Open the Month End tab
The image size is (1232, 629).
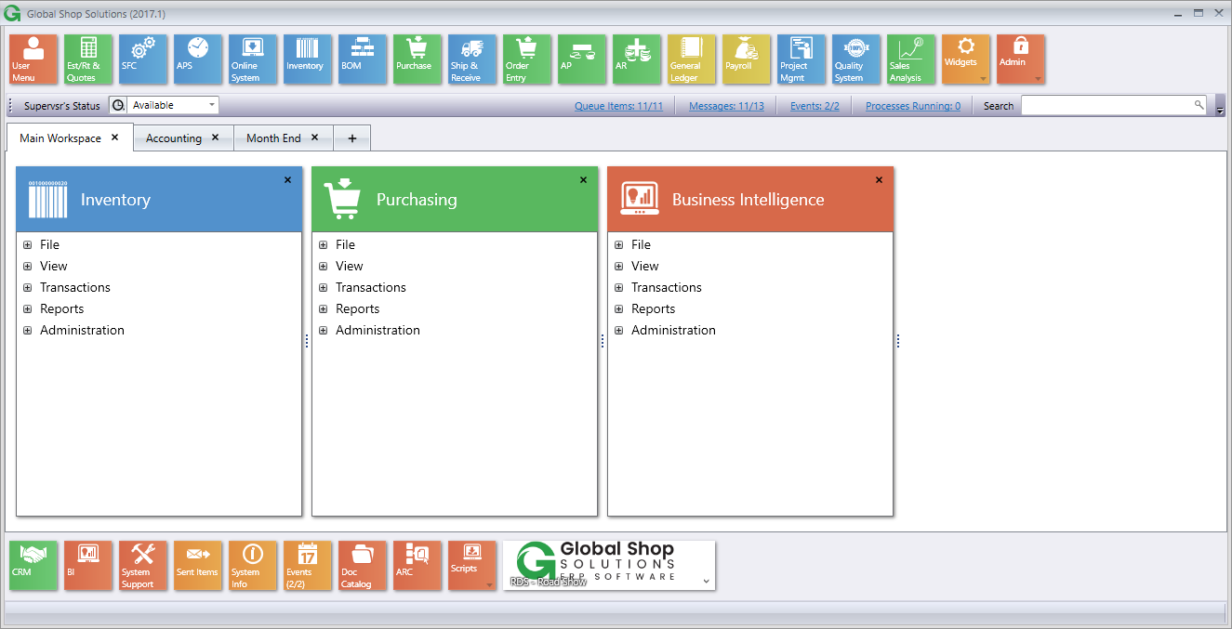click(x=272, y=138)
